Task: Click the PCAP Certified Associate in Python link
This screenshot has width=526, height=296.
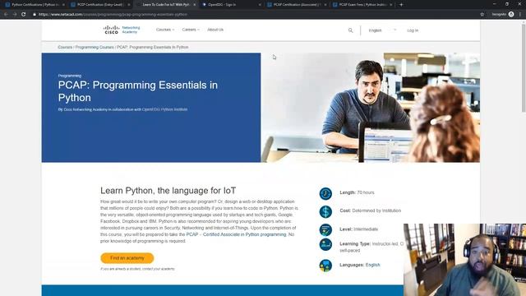Action: tap(236, 234)
